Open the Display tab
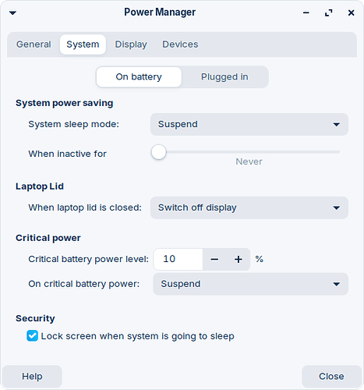Screen dimensions: 364x390 (131, 44)
